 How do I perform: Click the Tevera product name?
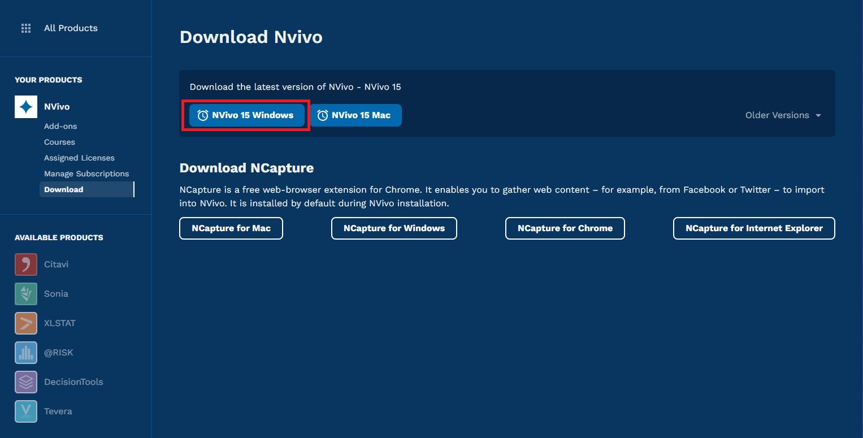58,411
